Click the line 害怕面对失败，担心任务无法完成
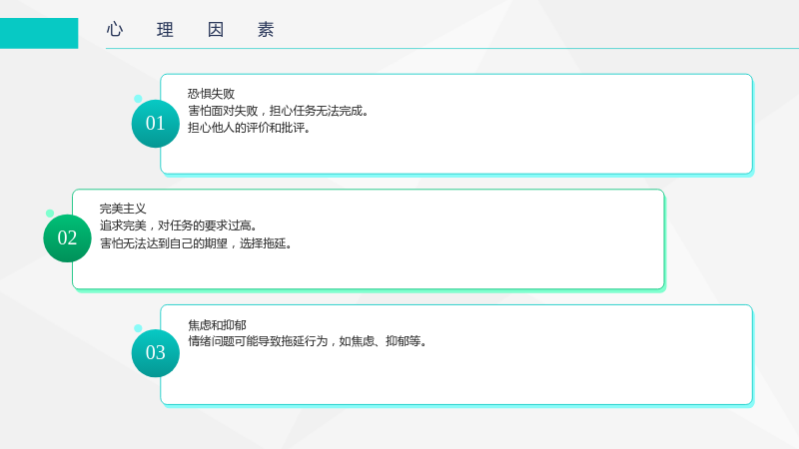The width and height of the screenshot is (799, 449). 279,111
